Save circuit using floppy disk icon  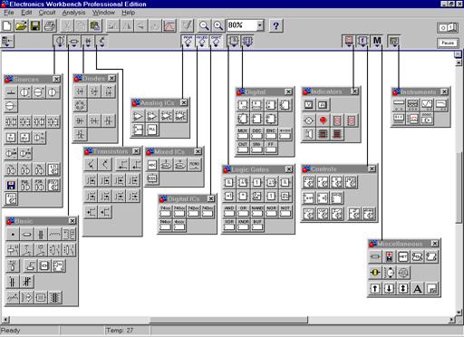point(35,25)
